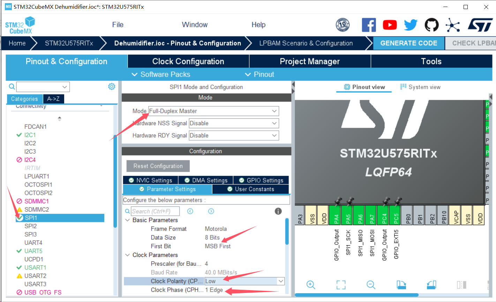Click the Reset Configuration button
The height and width of the screenshot is (302, 496).
click(158, 166)
